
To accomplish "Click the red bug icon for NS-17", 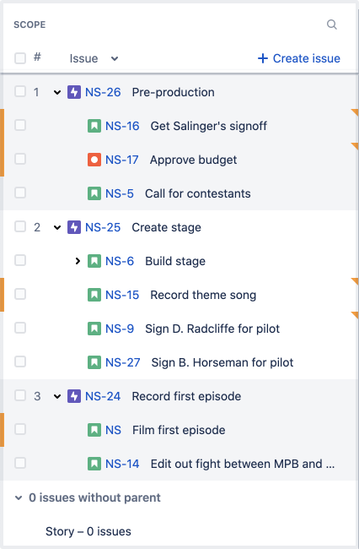I will click(94, 160).
